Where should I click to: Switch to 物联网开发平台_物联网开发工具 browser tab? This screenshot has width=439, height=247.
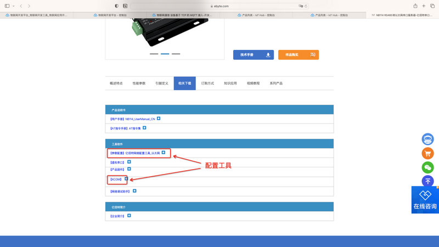[37, 15]
